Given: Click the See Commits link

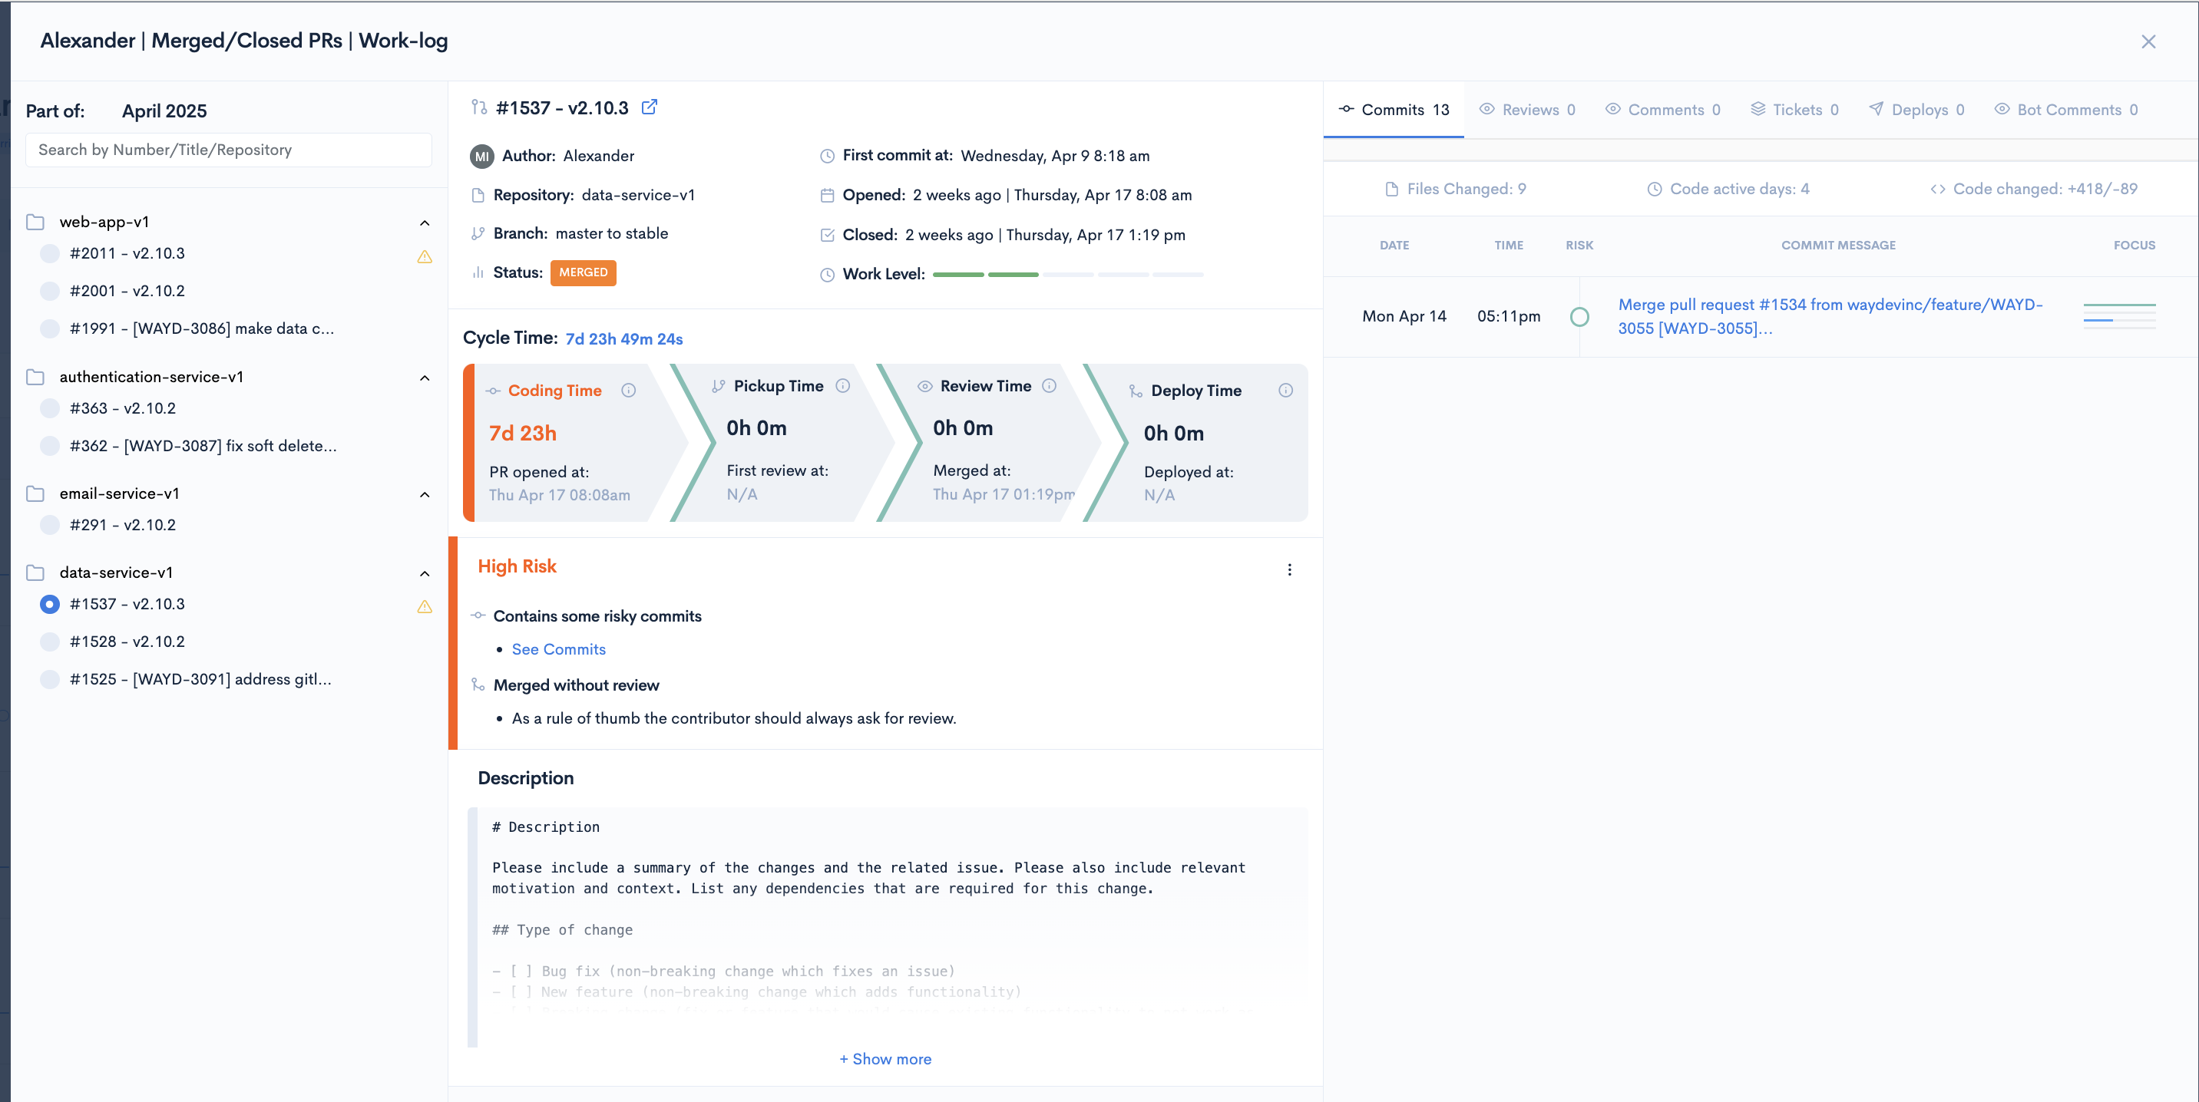Looking at the screenshot, I should tap(558, 650).
